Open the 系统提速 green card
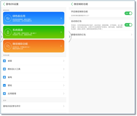 click(34, 32)
